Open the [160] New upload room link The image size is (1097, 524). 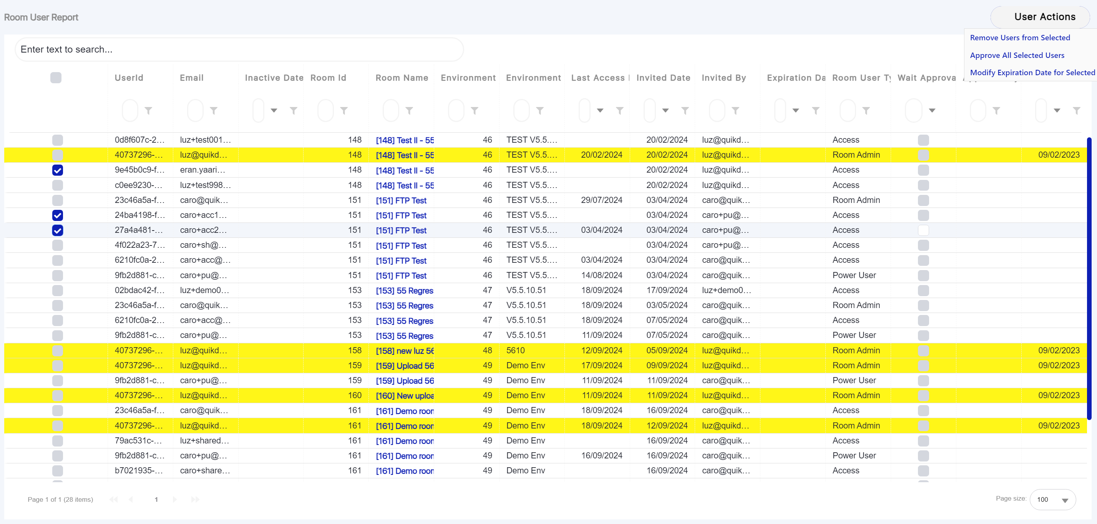(x=405, y=396)
